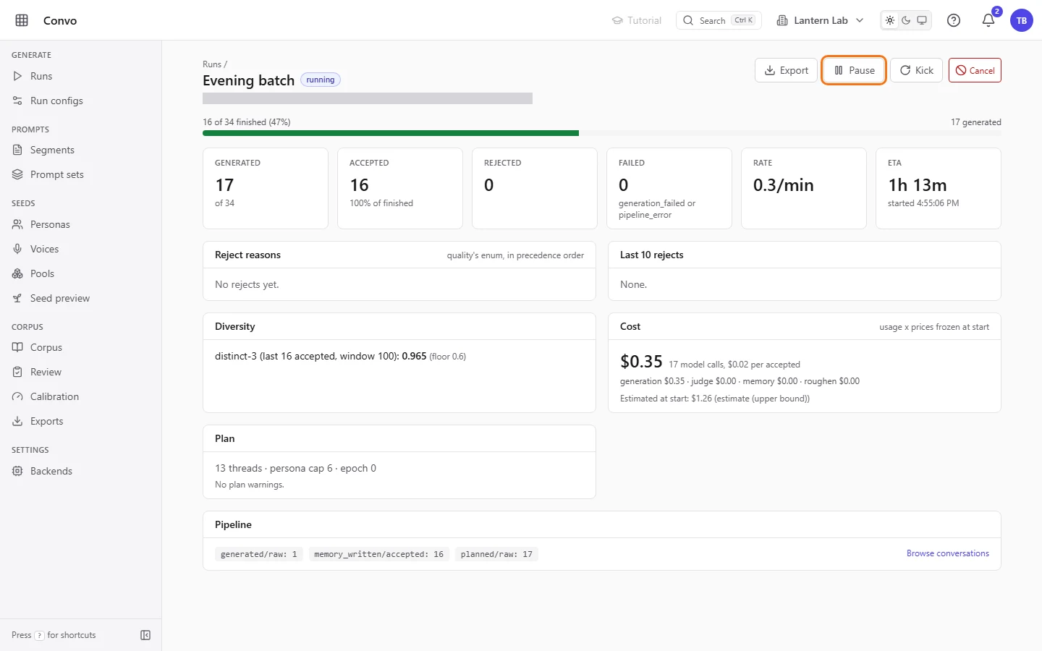
Task: Open the help question mark icon
Action: [x=954, y=20]
